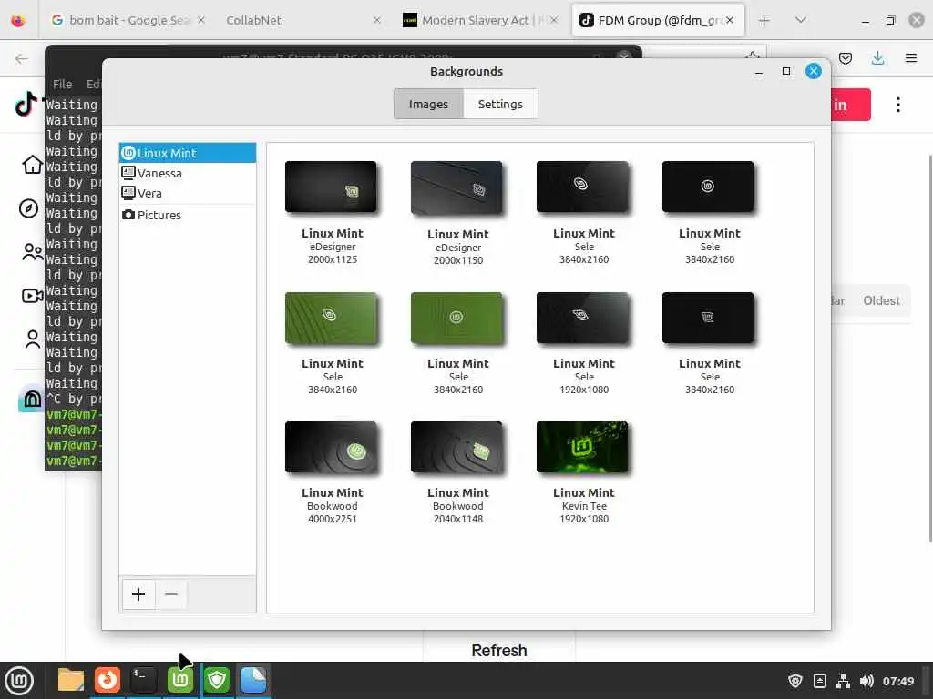The image size is (933, 699).
Task: Open File menu in terminal window
Action: coord(62,84)
